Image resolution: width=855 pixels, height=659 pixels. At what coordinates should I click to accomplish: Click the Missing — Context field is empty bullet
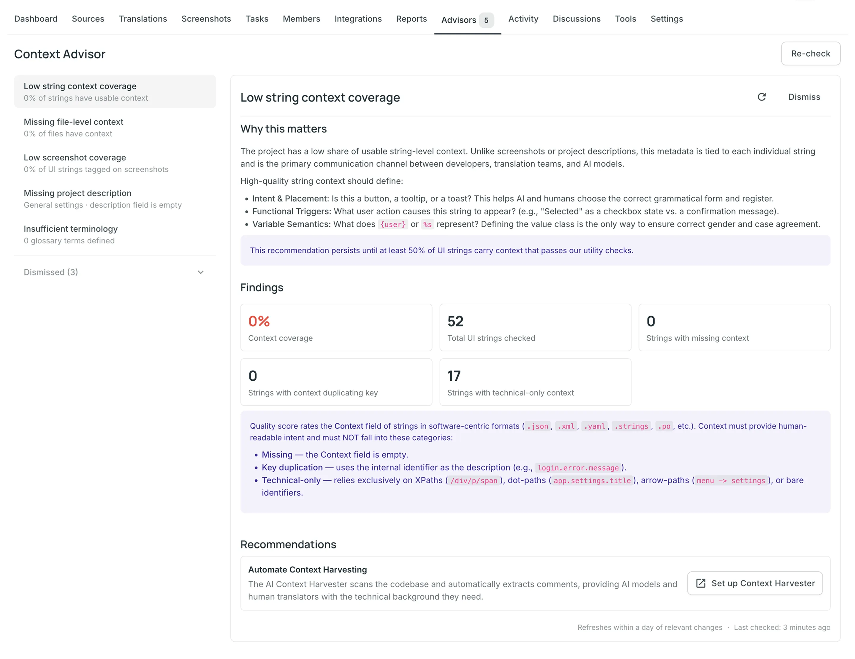point(335,455)
